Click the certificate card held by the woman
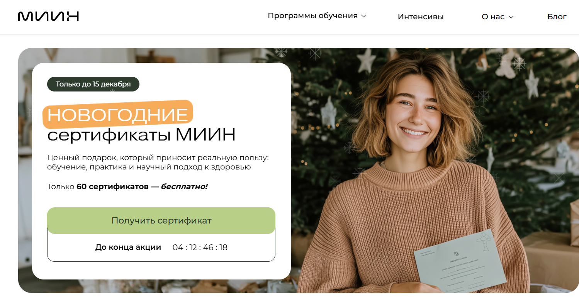The width and height of the screenshot is (579, 298). 460,261
